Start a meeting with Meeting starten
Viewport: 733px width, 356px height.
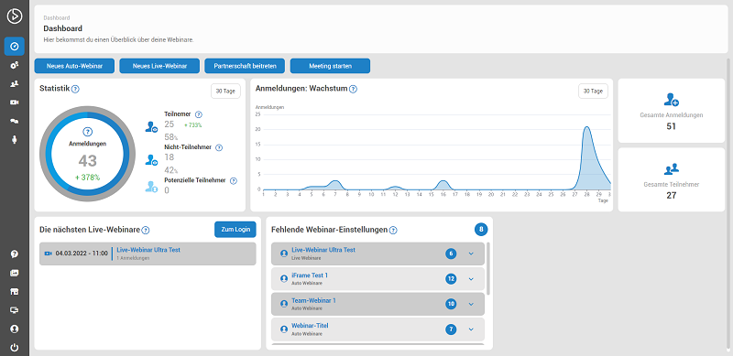tap(330, 66)
